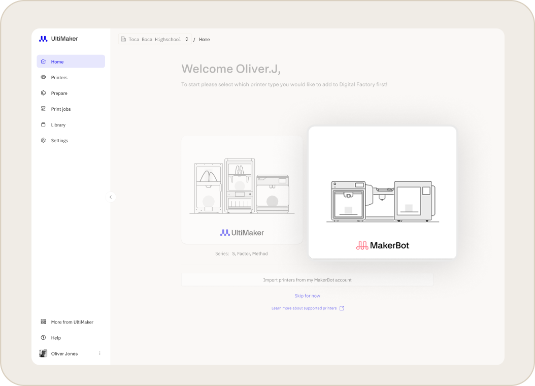Click Import printers from my MakerBot account
Viewport: 535px width, 386px height.
point(307,279)
